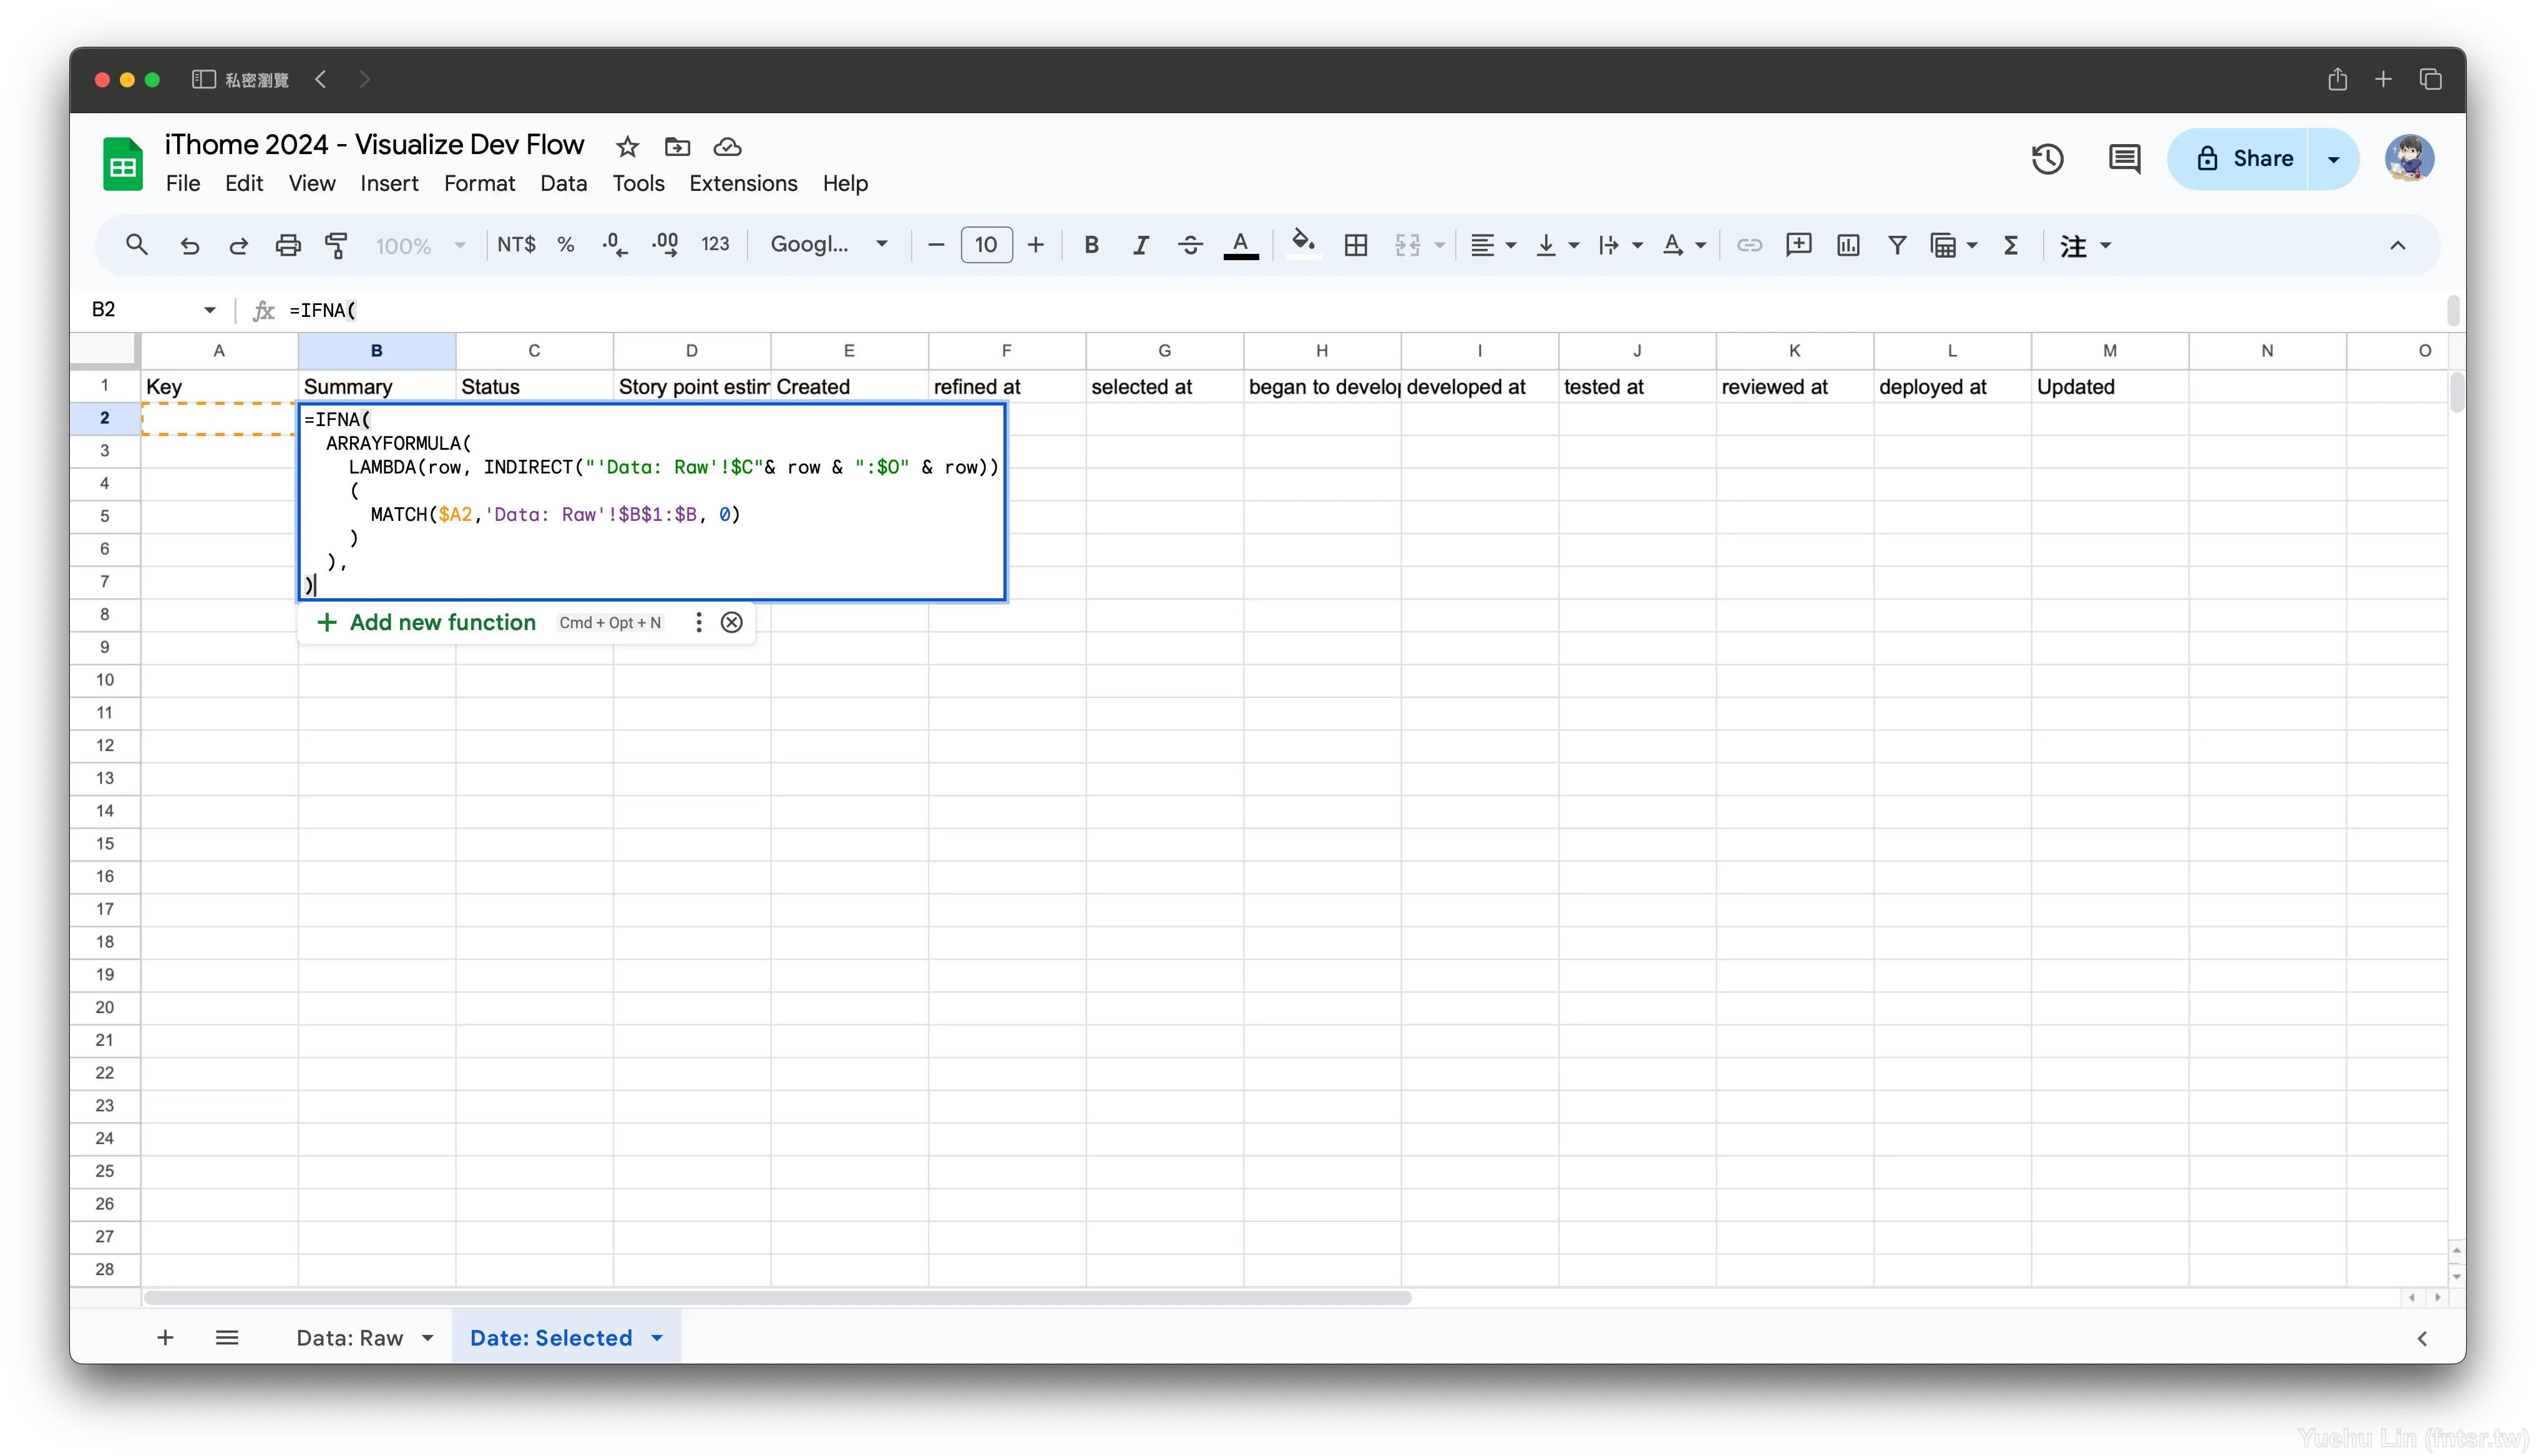Redo the last action

[x=238, y=245]
